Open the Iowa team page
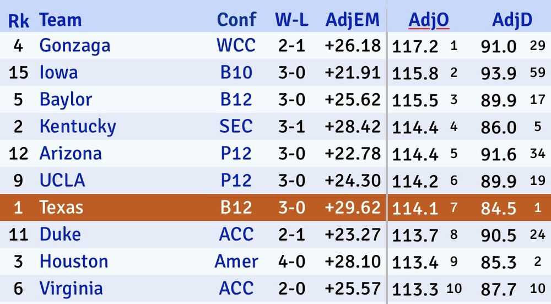This screenshot has height=304, width=551. [58, 72]
